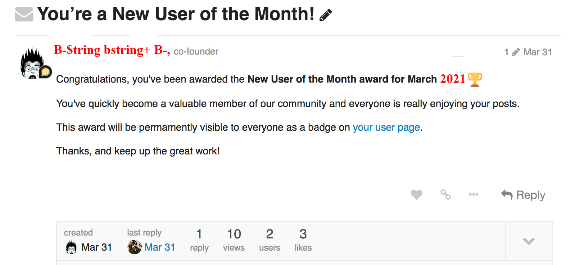Click the post date 'Mar 31' at top right
The width and height of the screenshot is (580, 265).
pos(538,52)
